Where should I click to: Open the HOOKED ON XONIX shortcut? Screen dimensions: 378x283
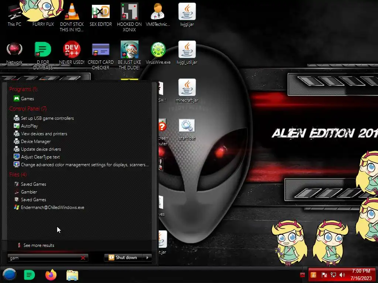(129, 17)
